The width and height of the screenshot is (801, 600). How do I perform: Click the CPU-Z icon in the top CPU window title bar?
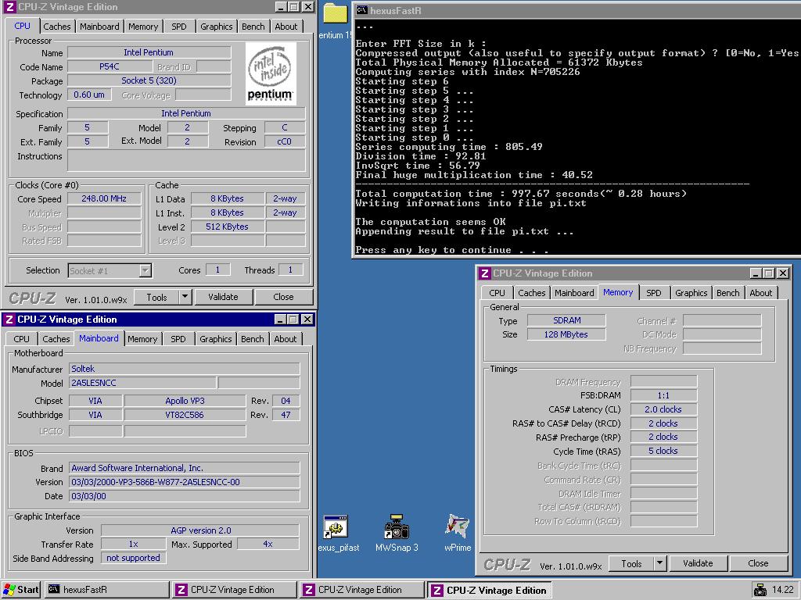(x=9, y=7)
